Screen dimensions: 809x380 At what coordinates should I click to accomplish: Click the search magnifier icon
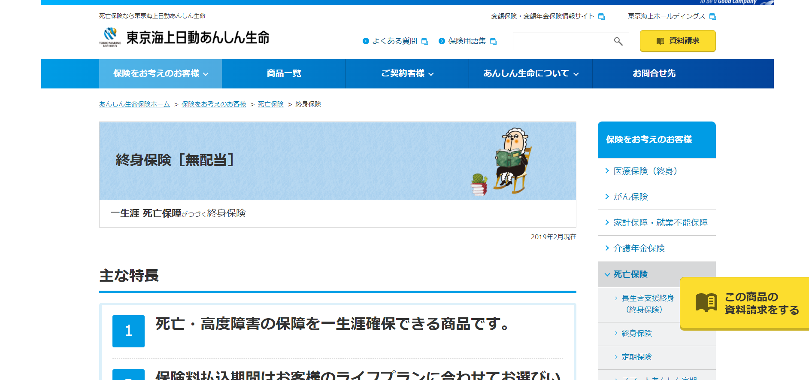(x=618, y=41)
